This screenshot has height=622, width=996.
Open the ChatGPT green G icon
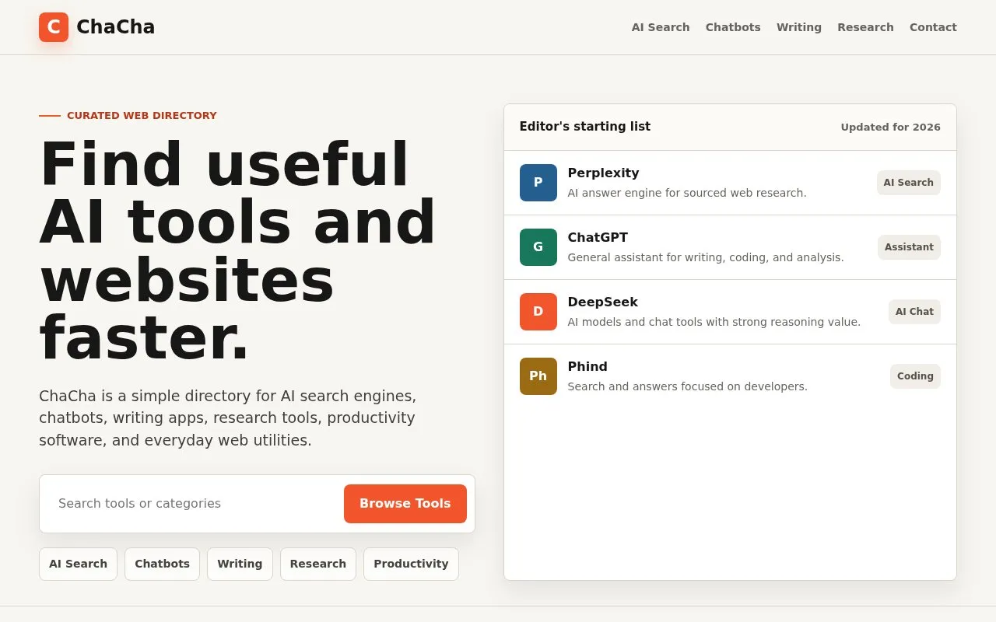pos(538,247)
